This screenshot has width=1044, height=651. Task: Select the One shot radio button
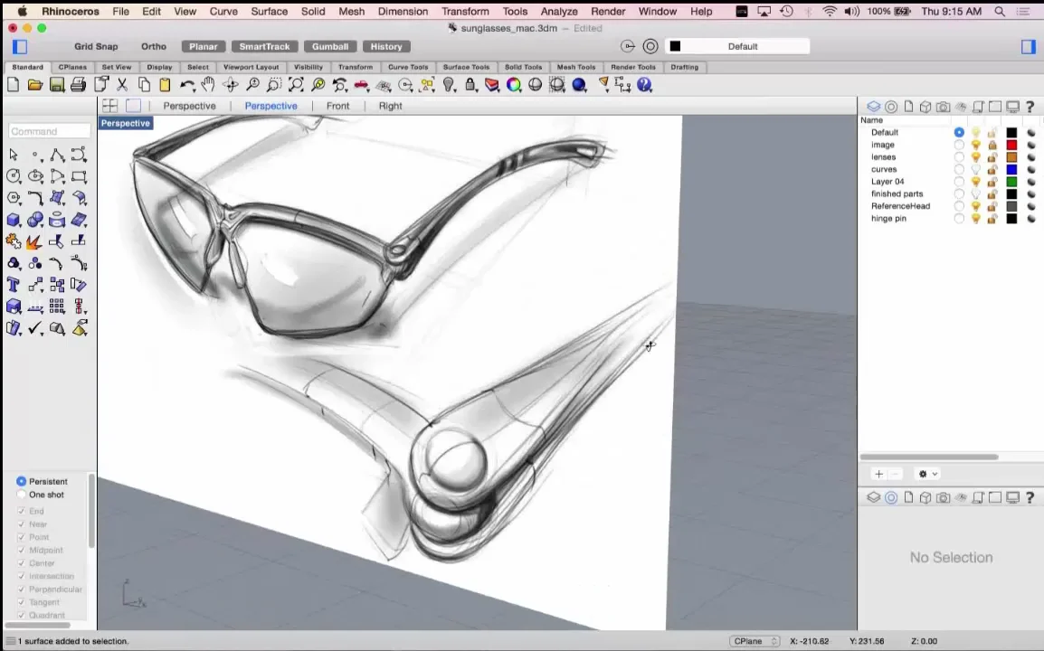pos(22,495)
